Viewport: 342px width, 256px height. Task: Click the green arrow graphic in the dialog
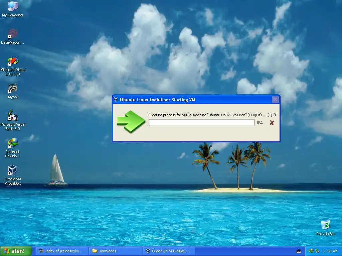pos(131,122)
